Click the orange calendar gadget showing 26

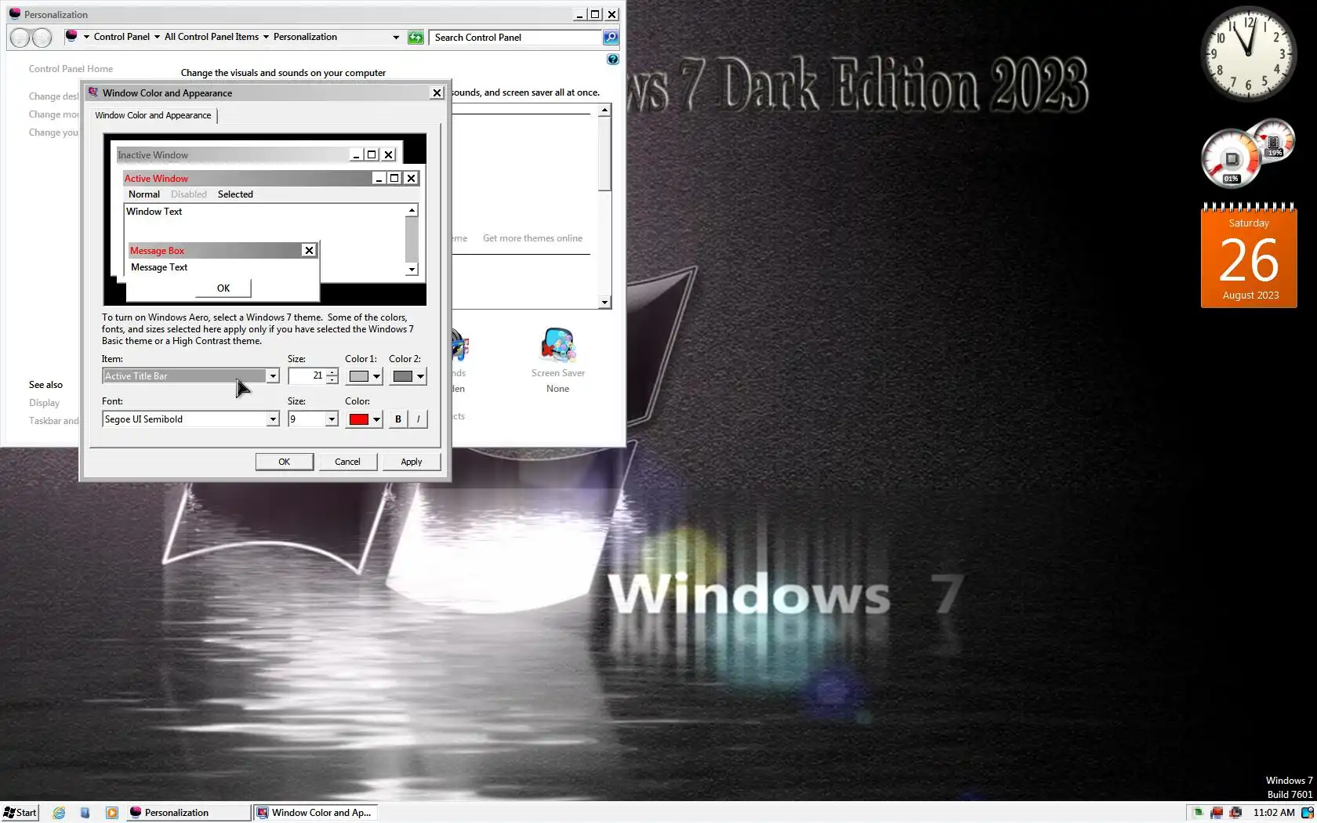pyautogui.click(x=1249, y=256)
